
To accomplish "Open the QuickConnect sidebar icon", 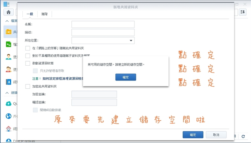I will click(9, 103).
